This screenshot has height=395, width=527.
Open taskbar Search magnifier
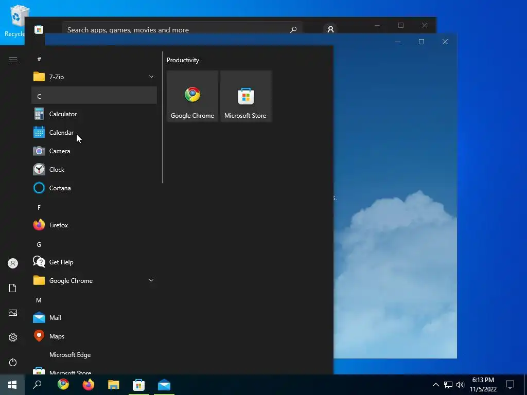(37, 385)
